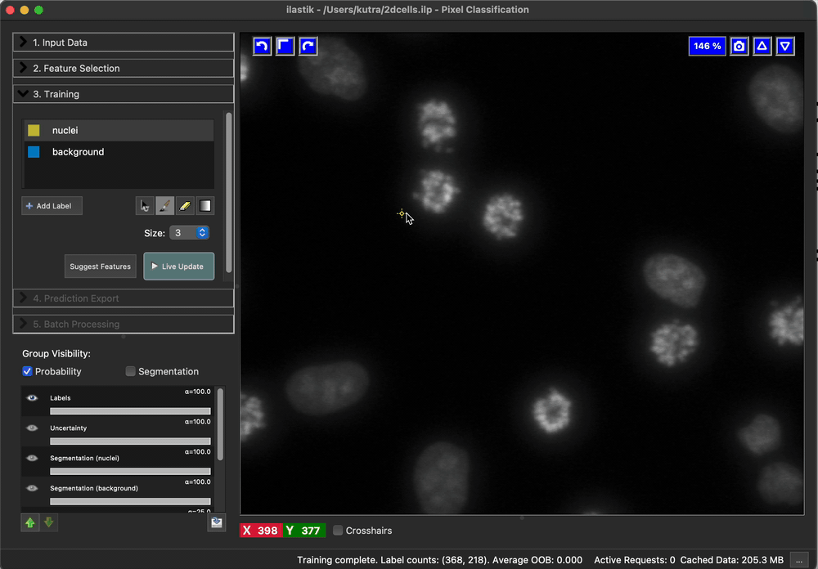This screenshot has width=818, height=569.
Task: Toggle the Probability group visibility checkbox
Action: pos(29,371)
